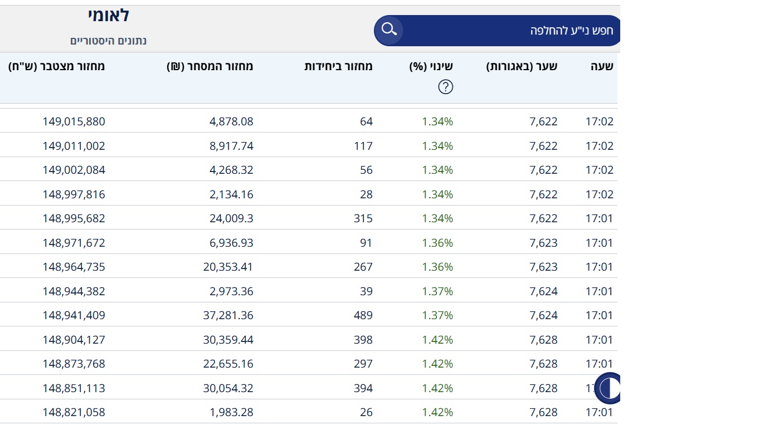769x430 pixels.
Task: Sort by the שער (באגורות) column header
Action: [x=522, y=66]
